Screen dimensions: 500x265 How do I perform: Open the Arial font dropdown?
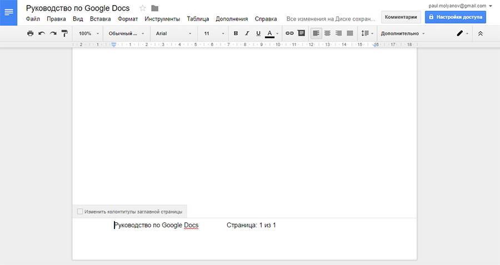coord(173,33)
